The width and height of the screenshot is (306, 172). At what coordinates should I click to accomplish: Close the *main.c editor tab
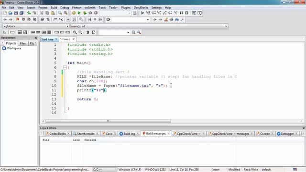[x=74, y=39]
